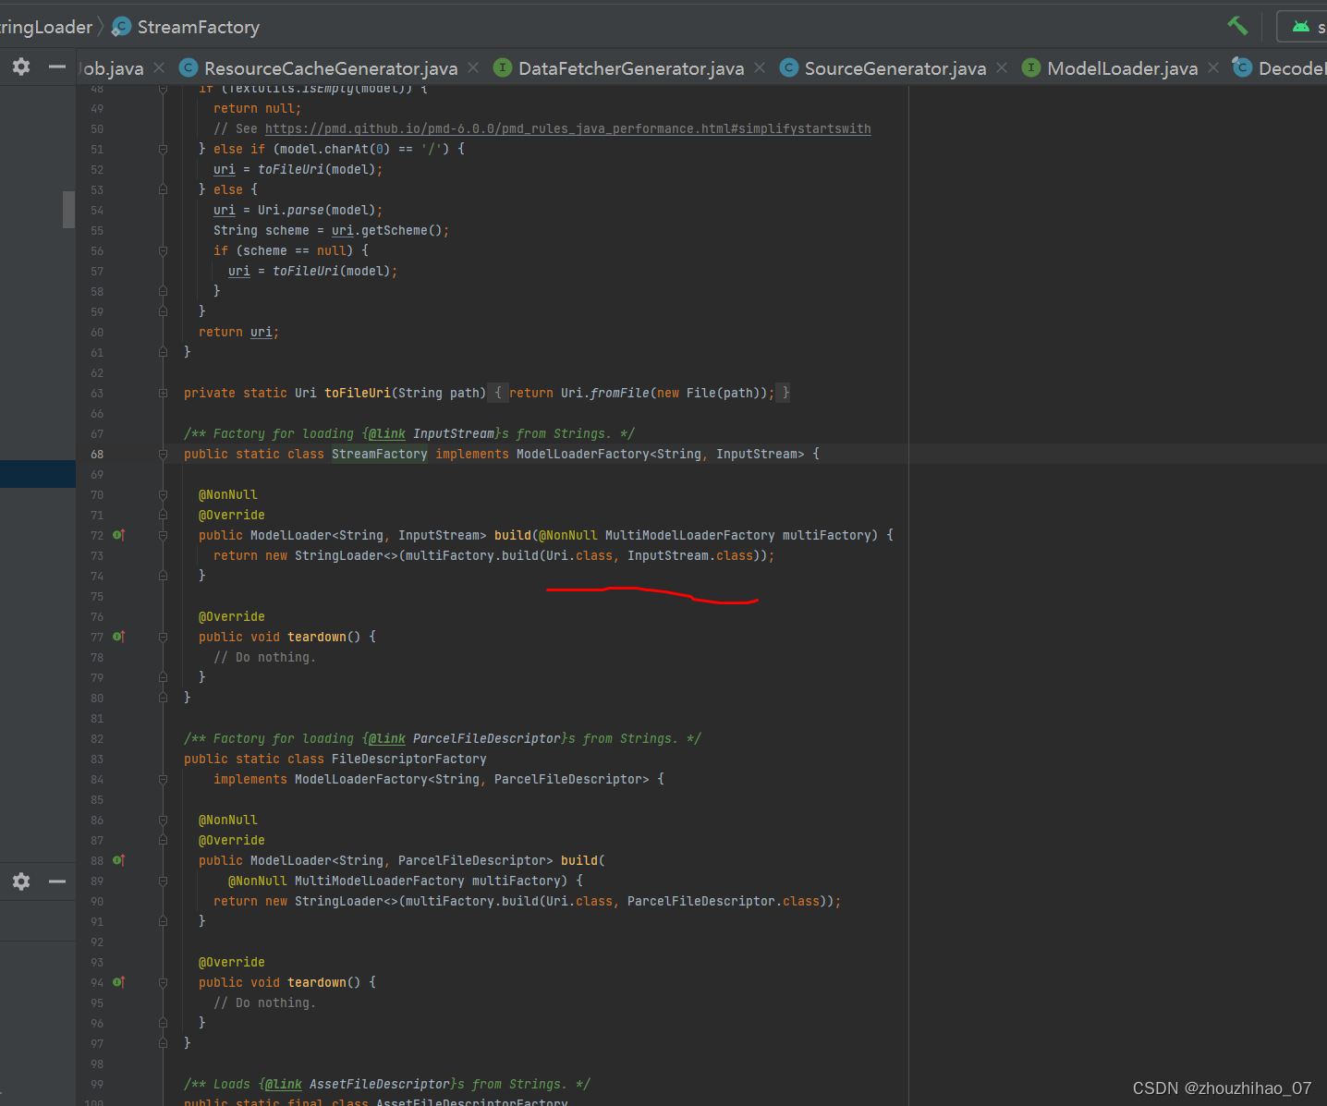This screenshot has height=1106, width=1327.
Task: Click the class icon on SourceGenerator.java tab
Action: pos(789,67)
